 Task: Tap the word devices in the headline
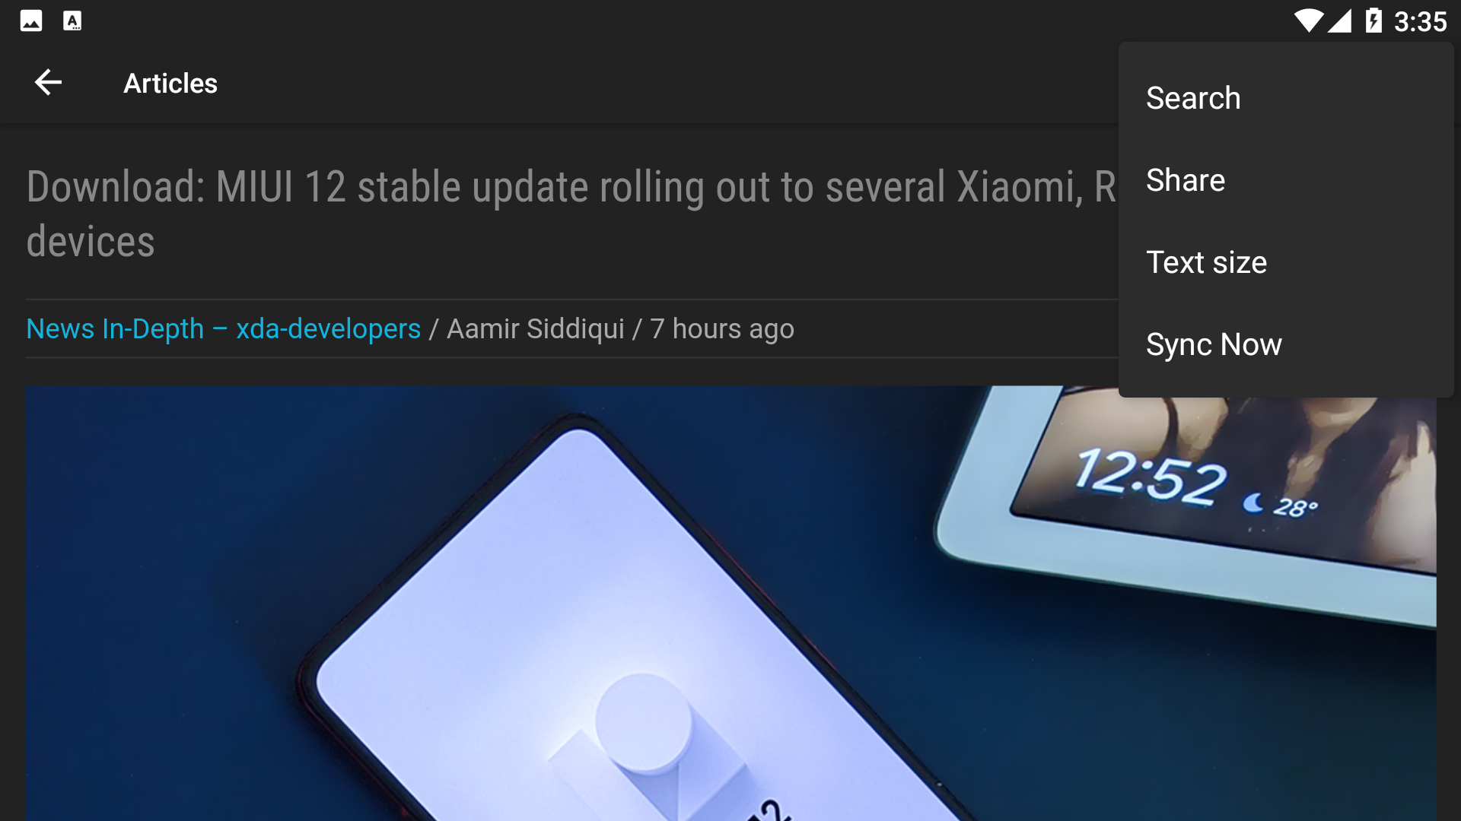pyautogui.click(x=91, y=242)
